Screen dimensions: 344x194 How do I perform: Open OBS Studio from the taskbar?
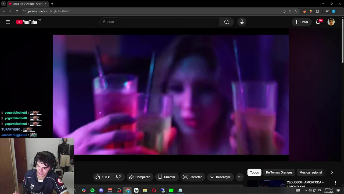tap(119, 190)
